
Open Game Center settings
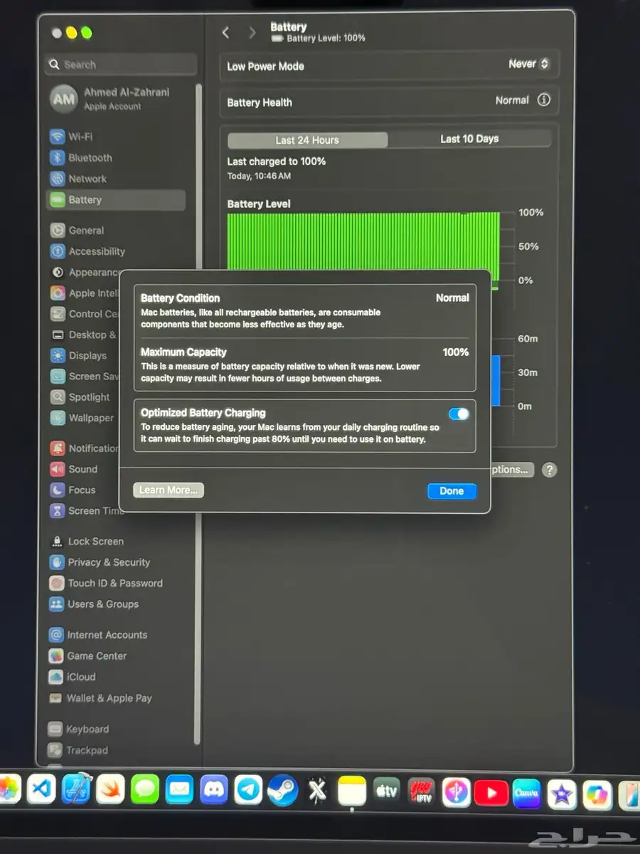(87, 656)
